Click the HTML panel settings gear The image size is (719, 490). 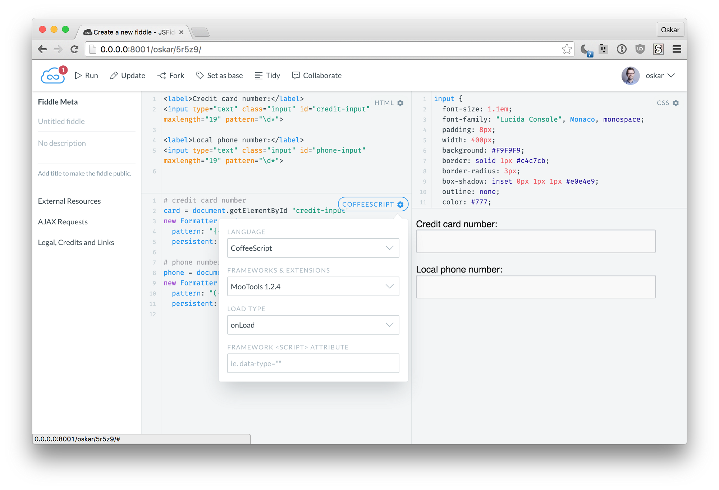pyautogui.click(x=400, y=103)
